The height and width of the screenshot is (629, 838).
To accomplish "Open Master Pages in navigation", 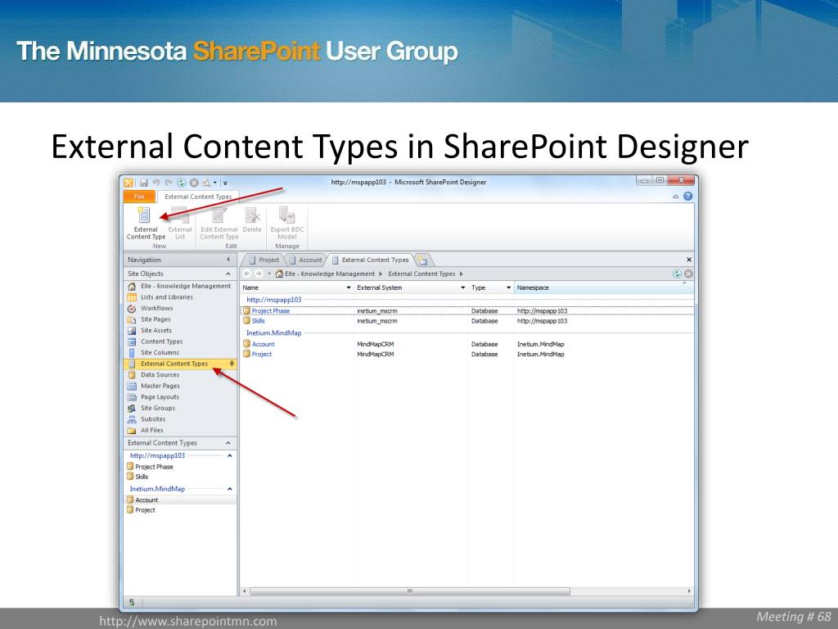I will coord(180,387).
